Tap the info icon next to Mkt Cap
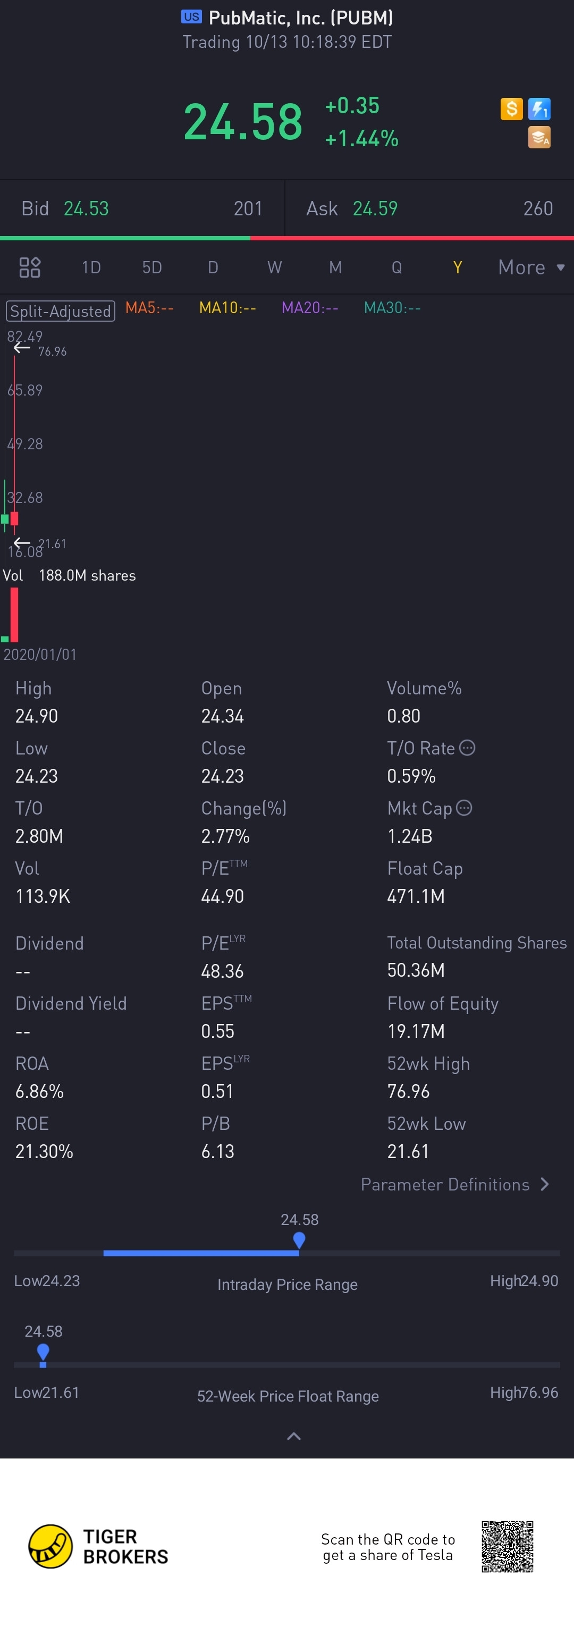This screenshot has width=574, height=1635. (x=465, y=807)
